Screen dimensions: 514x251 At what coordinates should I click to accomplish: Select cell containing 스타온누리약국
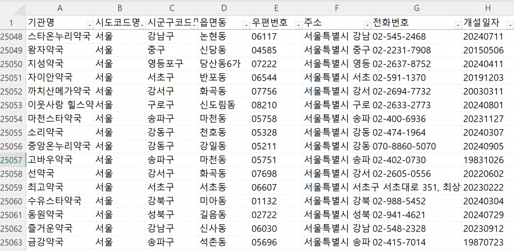click(x=59, y=37)
